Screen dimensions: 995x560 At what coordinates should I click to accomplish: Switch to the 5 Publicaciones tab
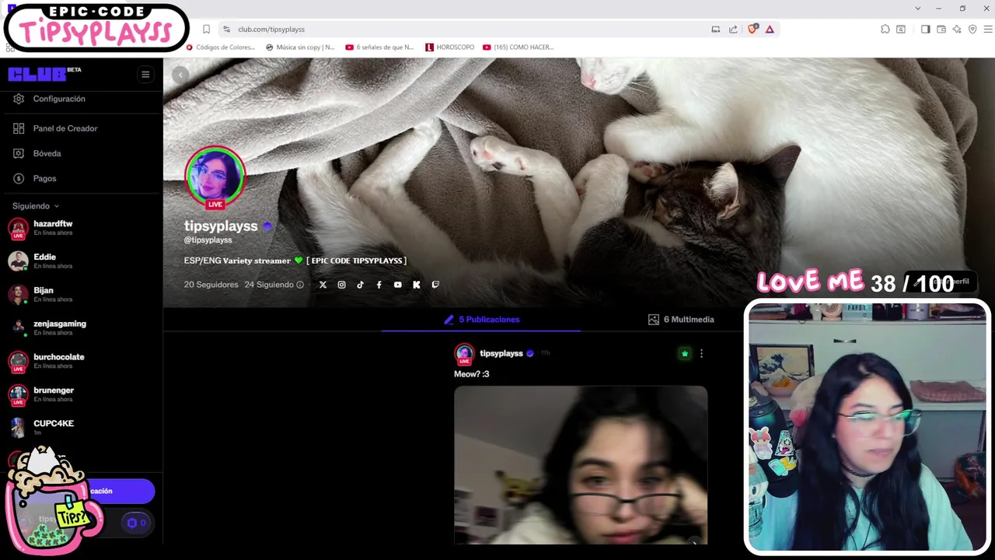481,320
